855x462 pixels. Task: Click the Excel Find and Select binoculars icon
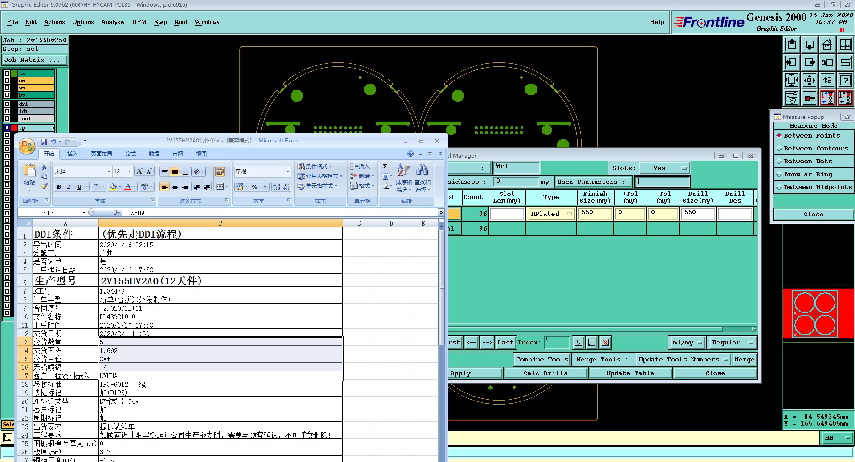422,170
